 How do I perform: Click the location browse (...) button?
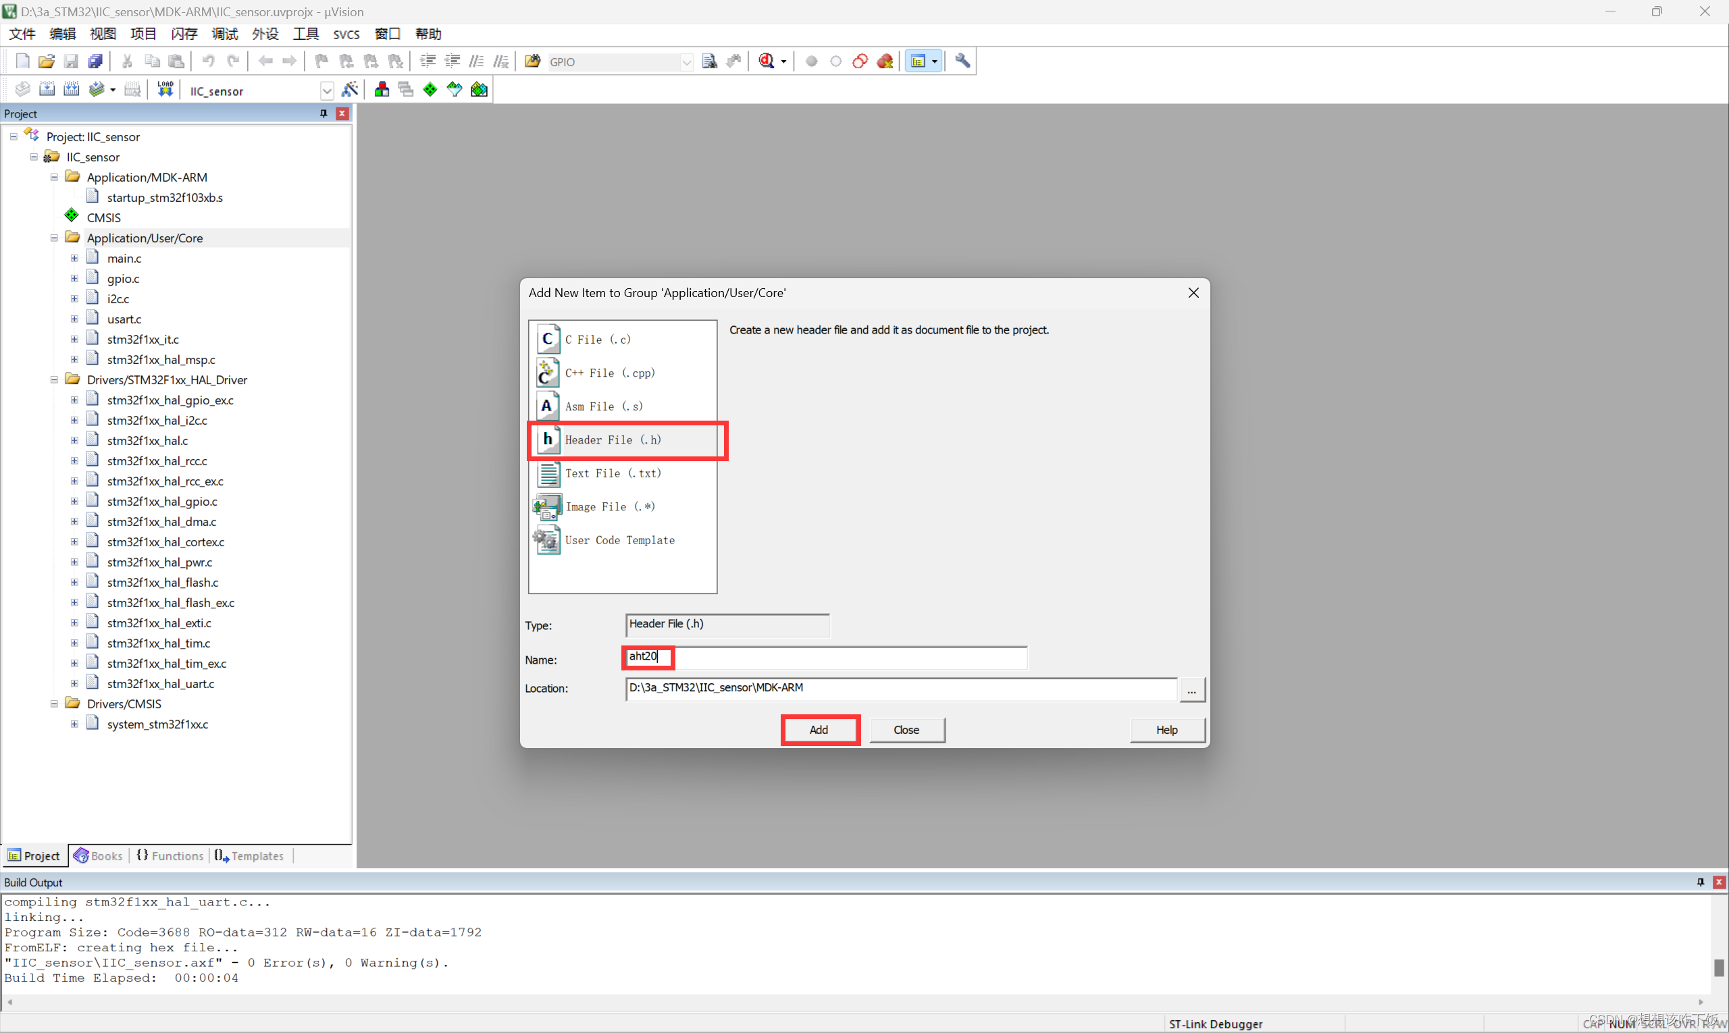click(x=1191, y=690)
